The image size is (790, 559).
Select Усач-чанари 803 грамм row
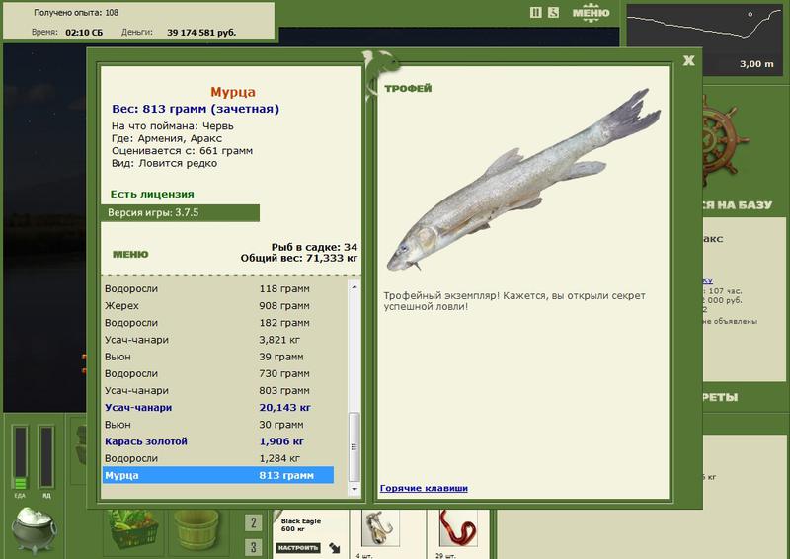(217, 391)
